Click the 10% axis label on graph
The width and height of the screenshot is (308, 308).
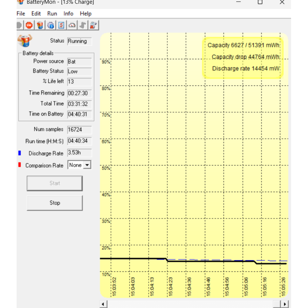coord(106,274)
